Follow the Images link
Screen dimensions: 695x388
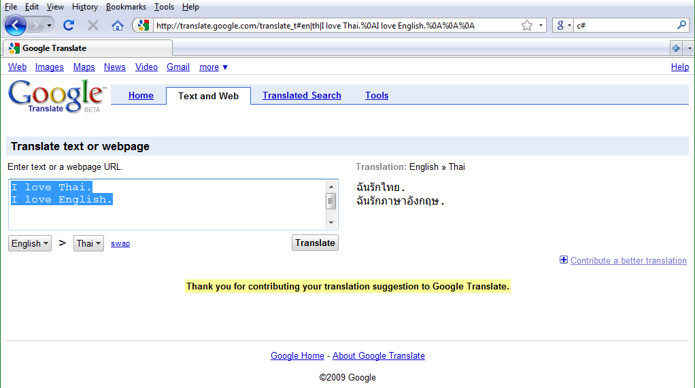click(x=49, y=67)
